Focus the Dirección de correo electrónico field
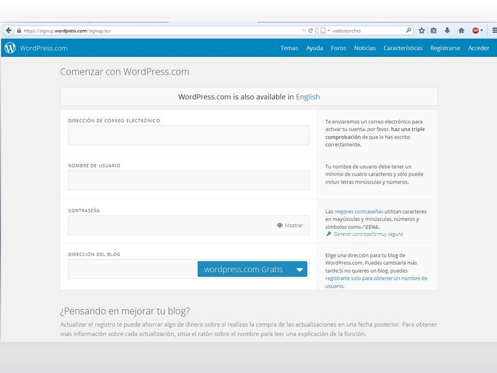The image size is (497, 373). tap(188, 135)
